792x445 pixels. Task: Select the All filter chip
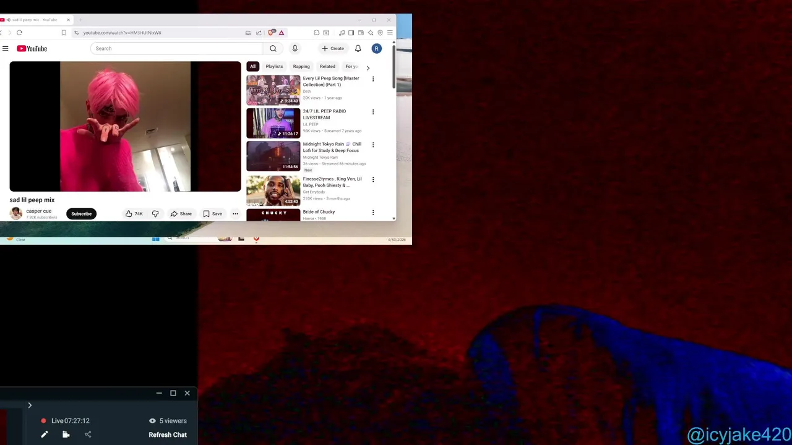(252, 66)
